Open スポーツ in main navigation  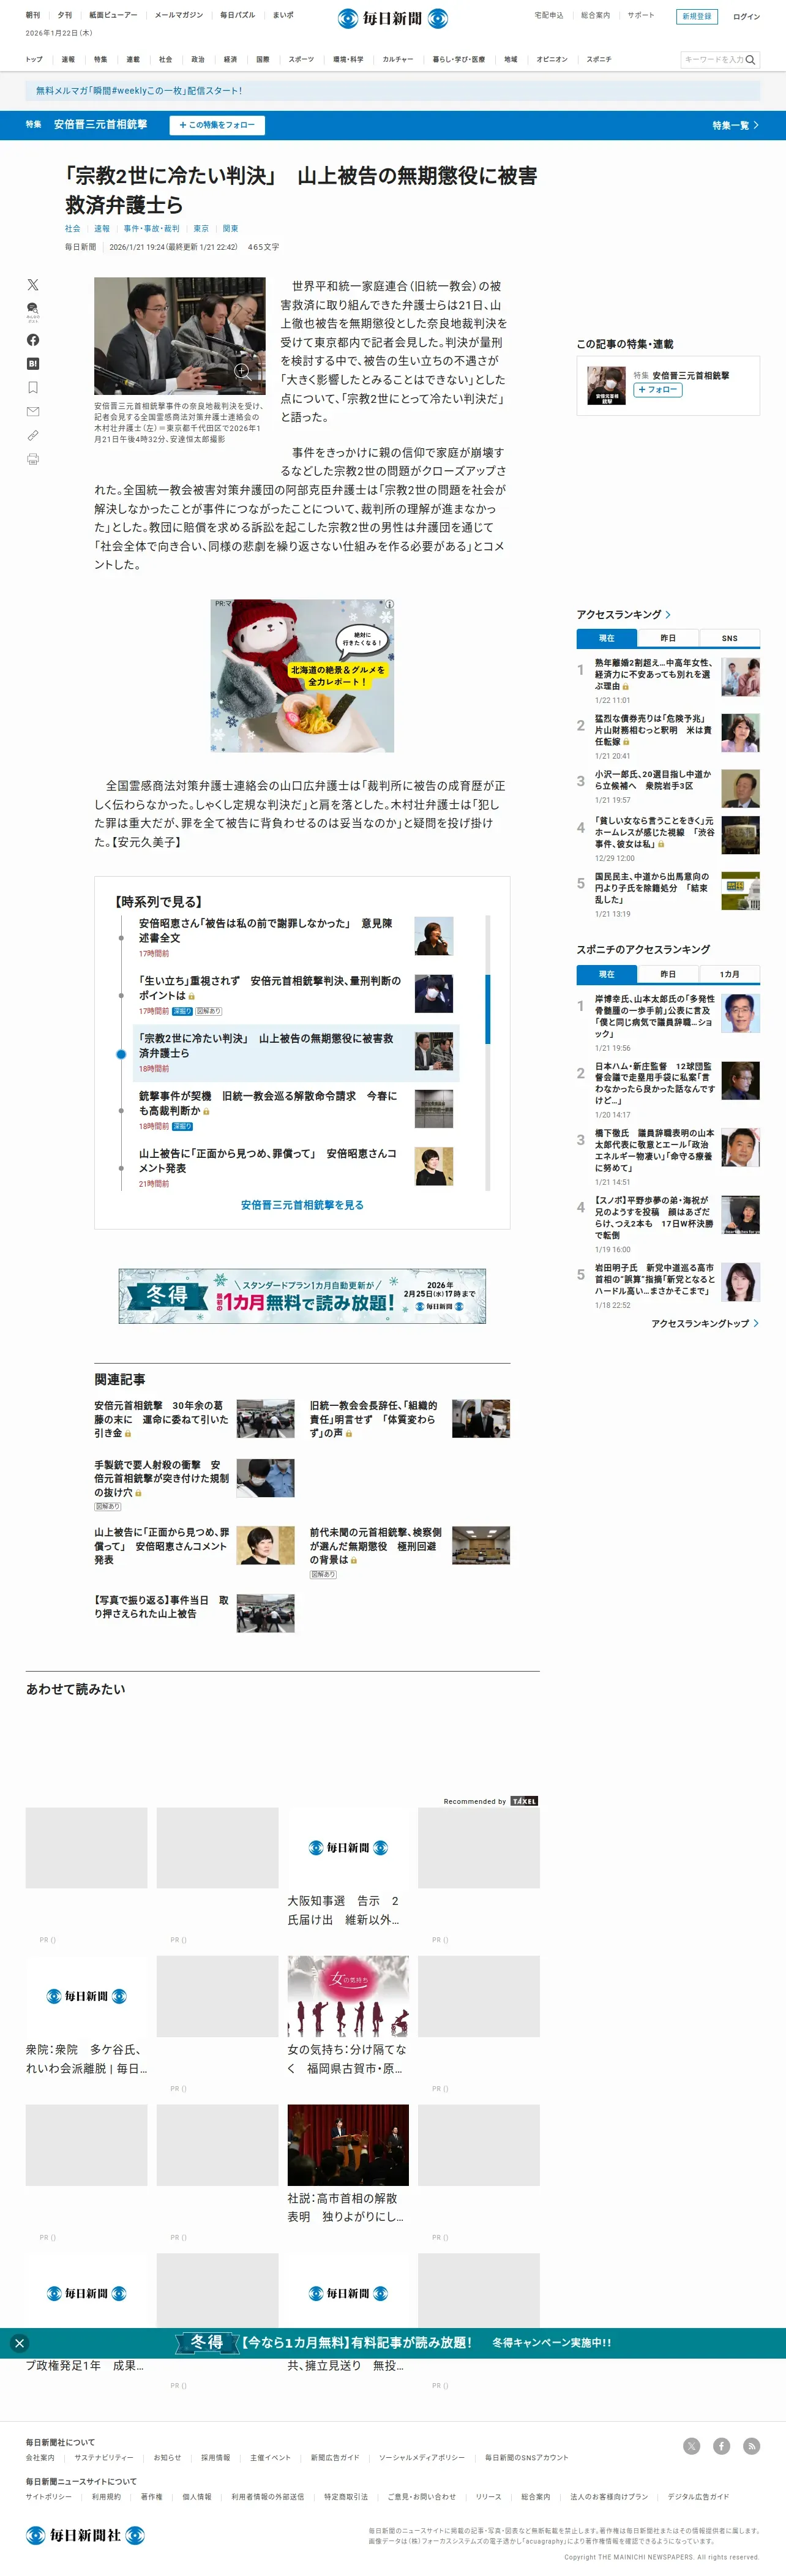pos(301,60)
